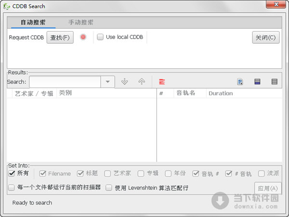Close the CDDB Search window
This screenshot has width=289, height=217.
(x=276, y=4)
